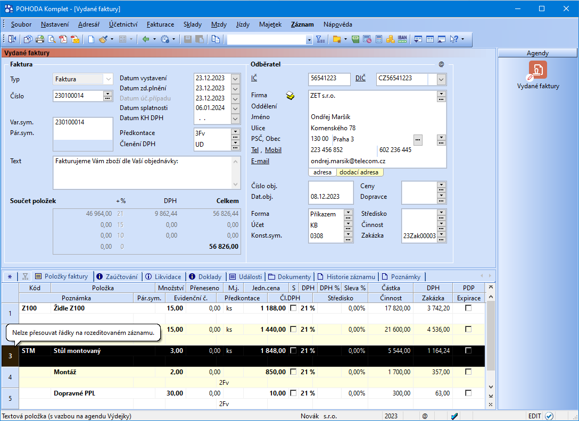Click the E-mail link label
579x421 pixels.
click(x=260, y=161)
